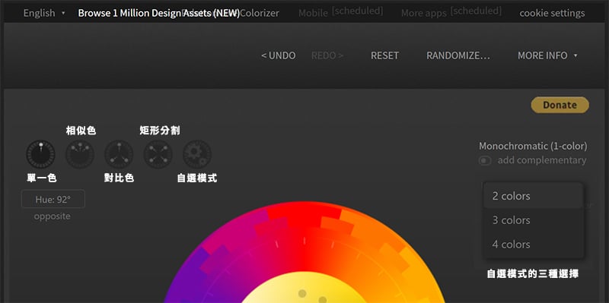Open Browse 1 Million Design Assets link
Screen dimensions: 609x303
(x=159, y=13)
